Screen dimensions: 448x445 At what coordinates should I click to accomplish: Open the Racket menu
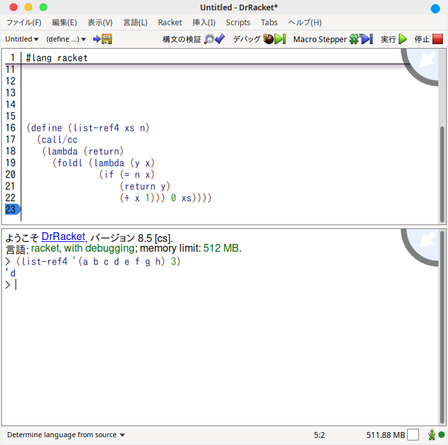170,22
